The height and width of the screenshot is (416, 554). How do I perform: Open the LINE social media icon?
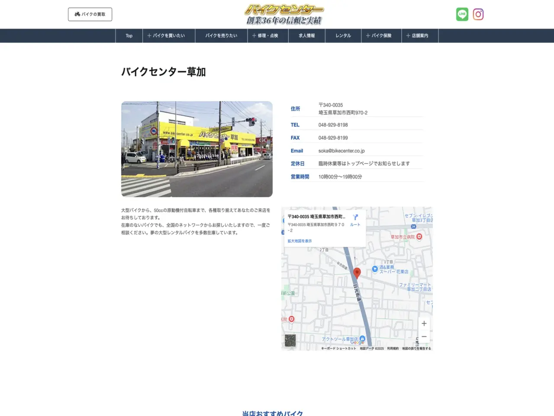[461, 14]
